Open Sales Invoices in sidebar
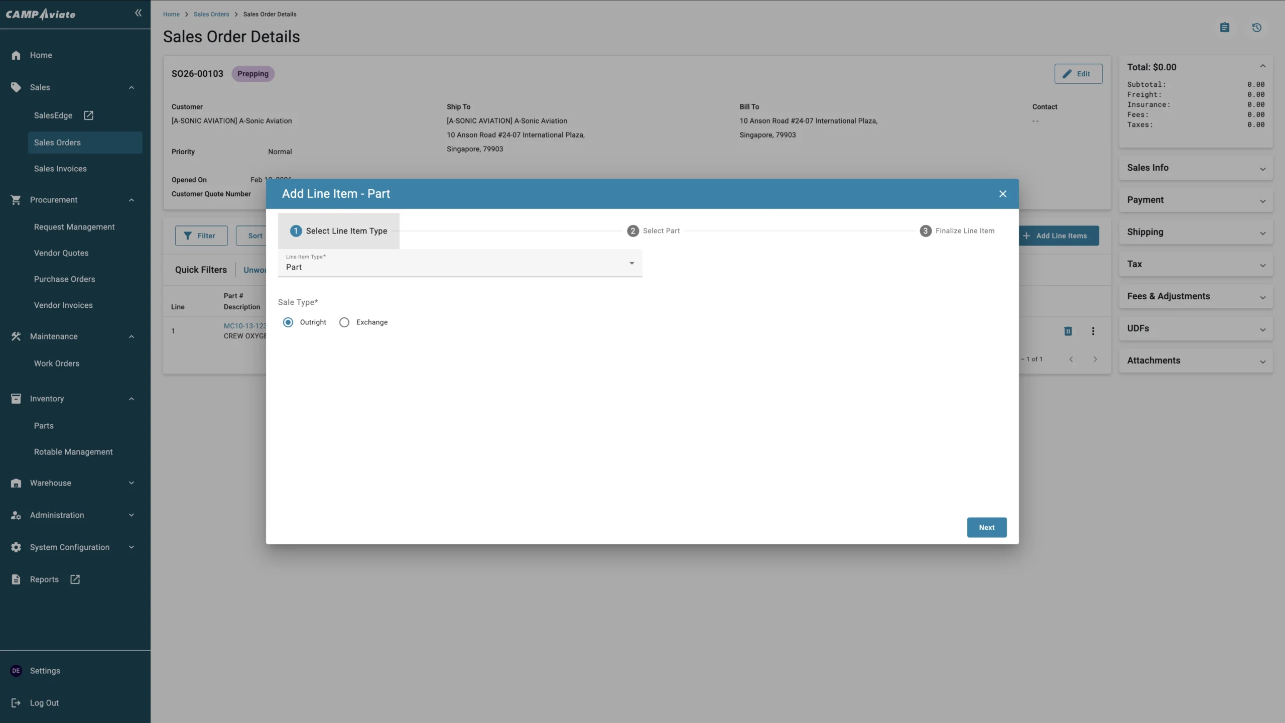Viewport: 1285px width, 723px height. pyautogui.click(x=60, y=169)
